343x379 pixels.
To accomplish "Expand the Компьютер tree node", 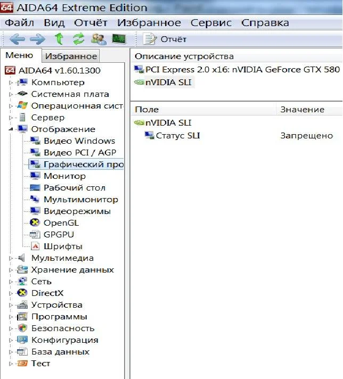I will click(11, 83).
